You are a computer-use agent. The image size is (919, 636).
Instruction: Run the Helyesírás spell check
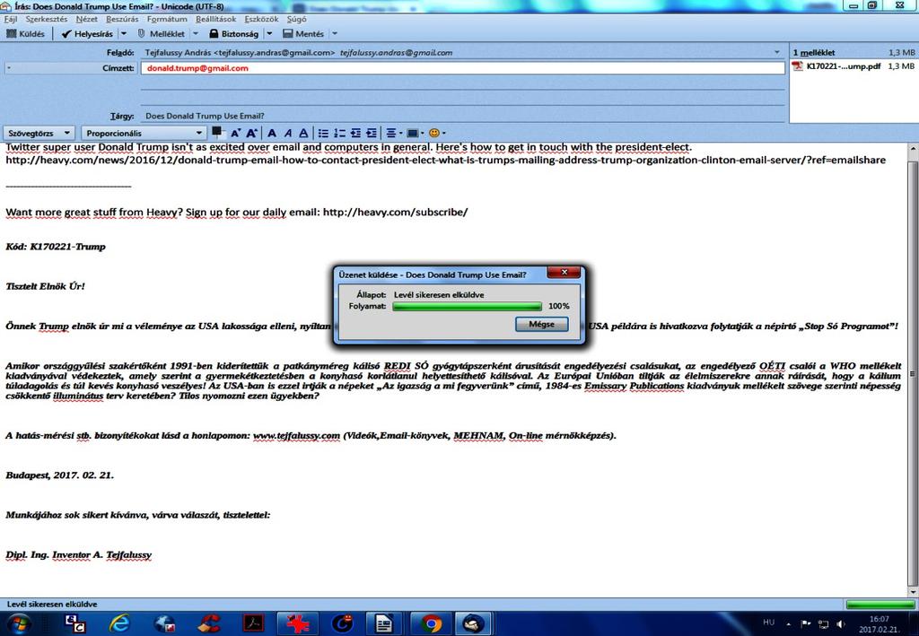[87, 34]
